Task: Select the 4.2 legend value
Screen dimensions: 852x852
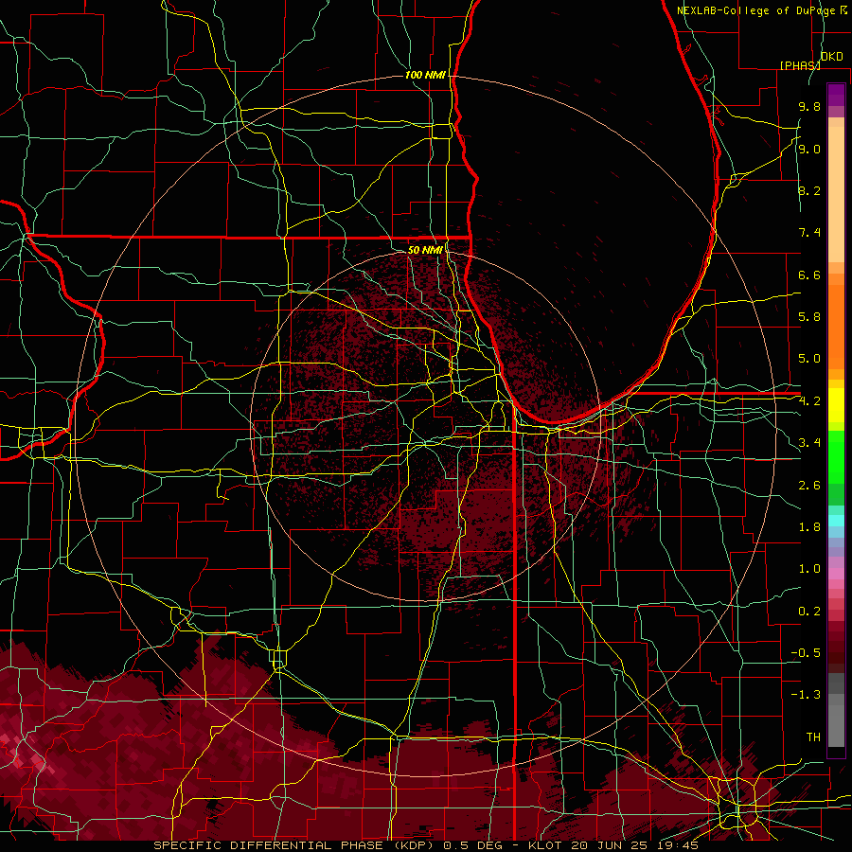Action: [809, 401]
